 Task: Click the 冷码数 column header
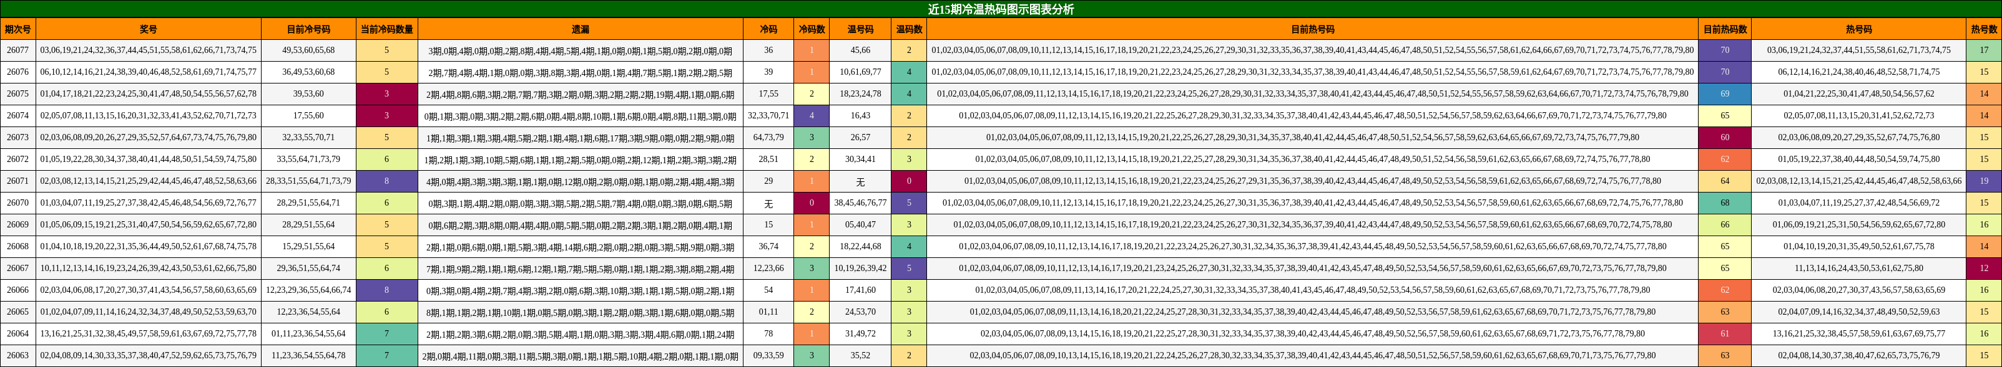pos(812,29)
